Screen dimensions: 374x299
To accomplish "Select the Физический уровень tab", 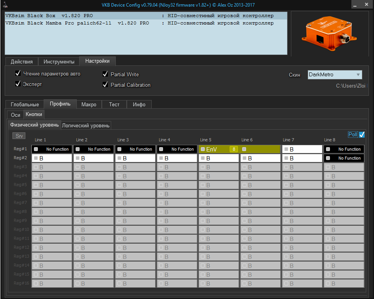I will [x=34, y=125].
